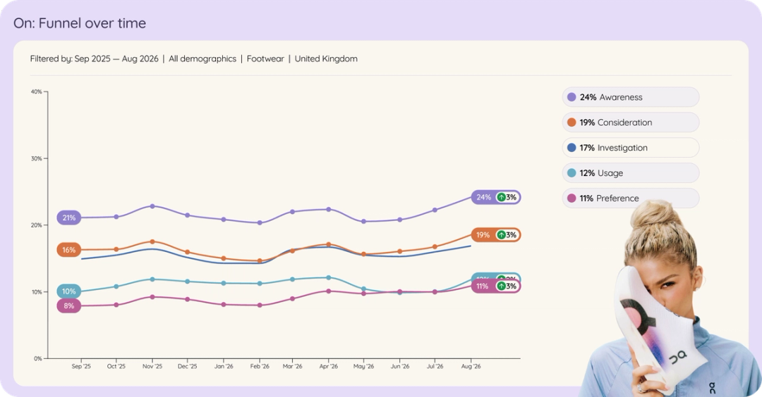762x397 pixels.
Task: Toggle the 11% Preference legend pill
Action: (x=630, y=198)
